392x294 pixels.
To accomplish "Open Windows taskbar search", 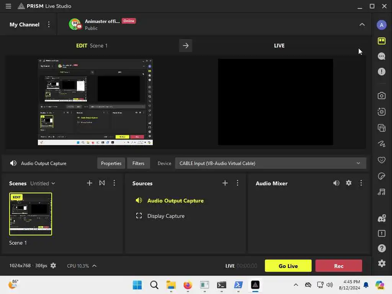I will click(x=154, y=285).
